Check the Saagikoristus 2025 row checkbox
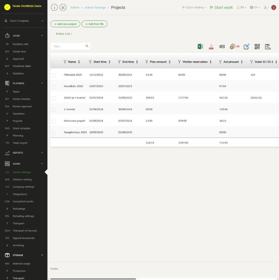 pyautogui.click(x=53, y=133)
